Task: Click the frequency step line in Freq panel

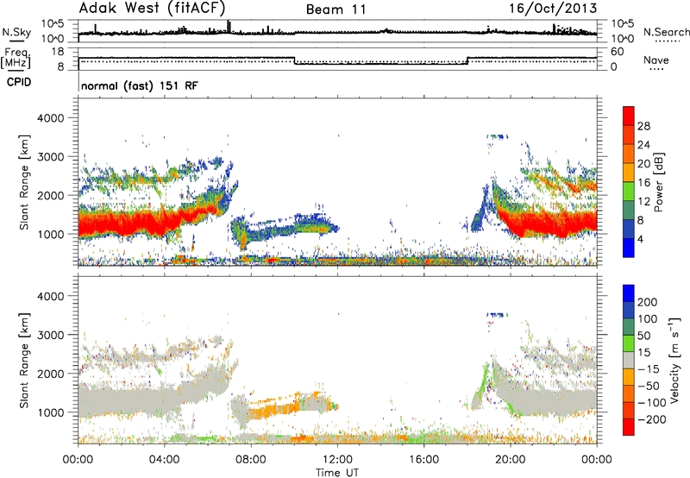Action: [x=337, y=60]
